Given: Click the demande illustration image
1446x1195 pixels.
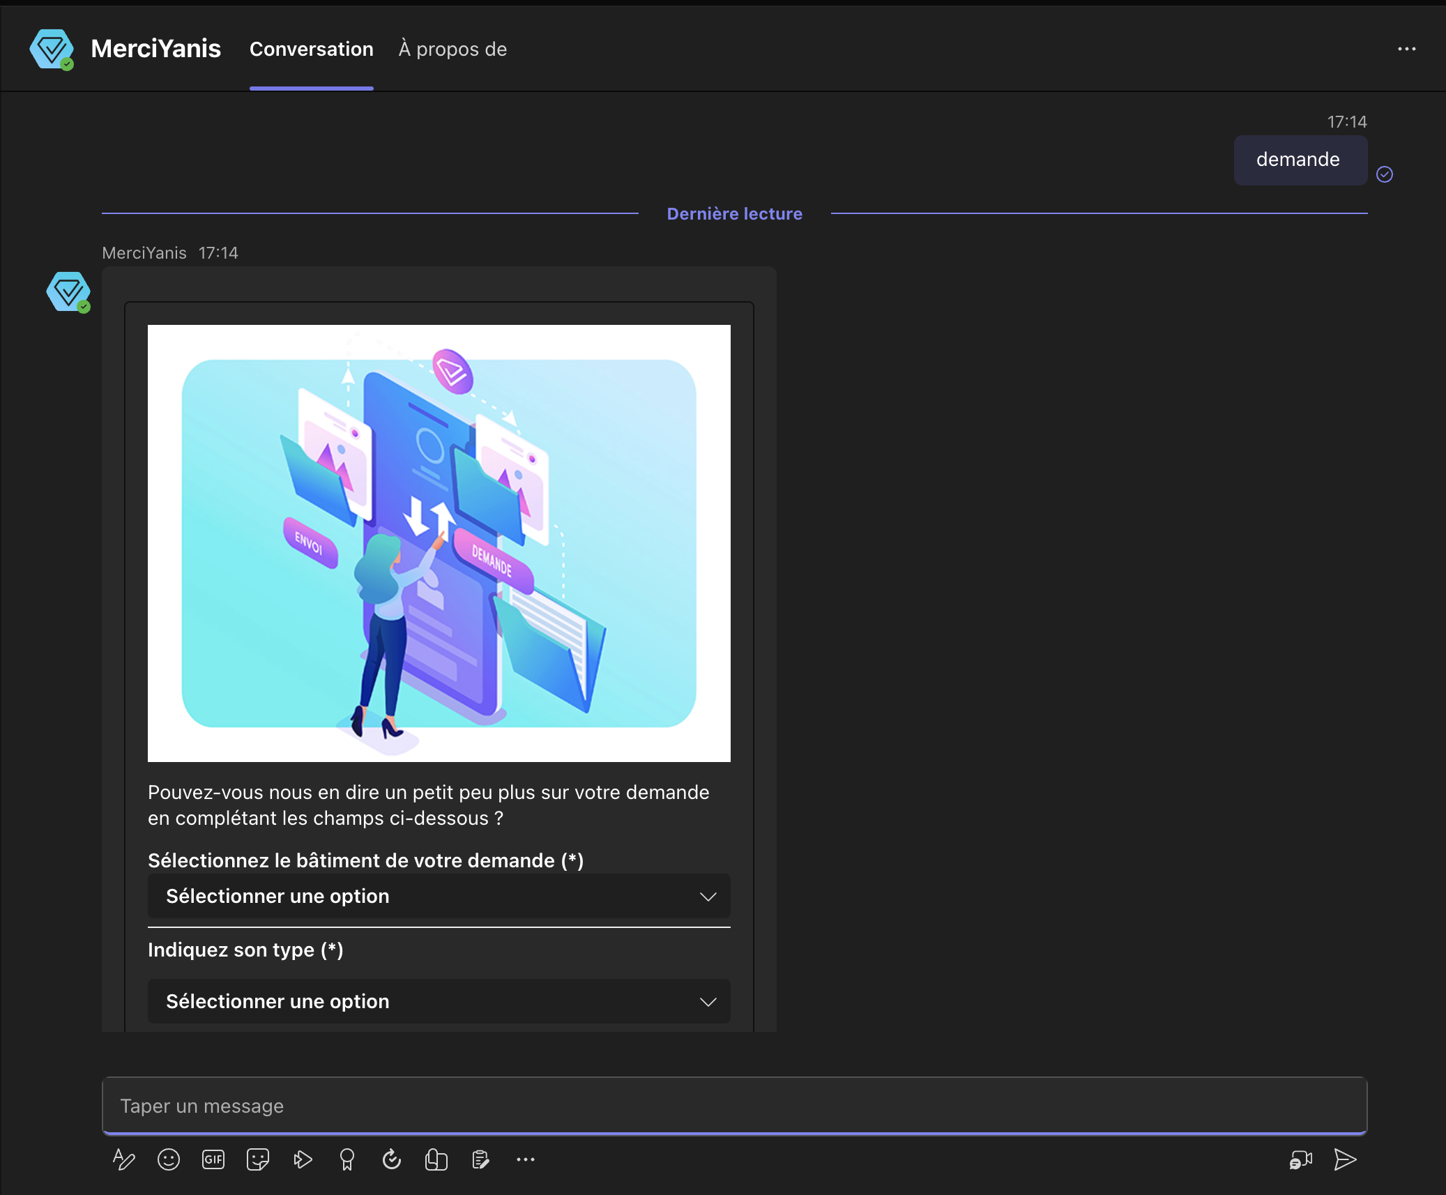Looking at the screenshot, I should coord(439,543).
